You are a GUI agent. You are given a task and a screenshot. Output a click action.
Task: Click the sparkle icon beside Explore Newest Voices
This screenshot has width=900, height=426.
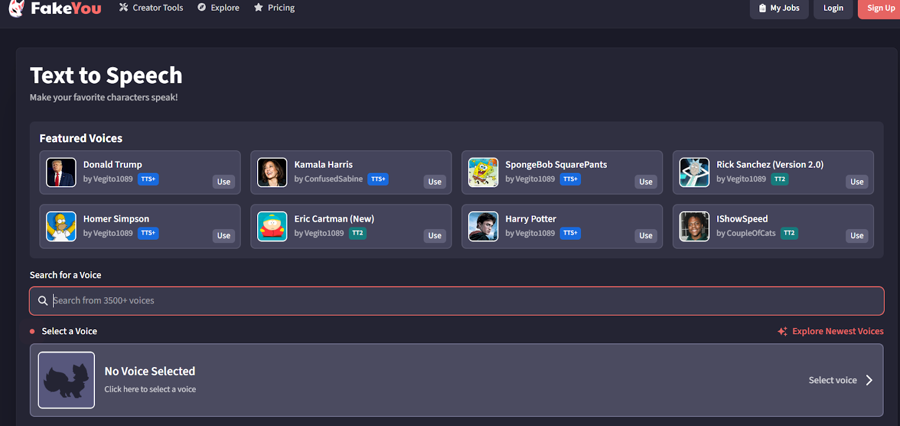(782, 331)
